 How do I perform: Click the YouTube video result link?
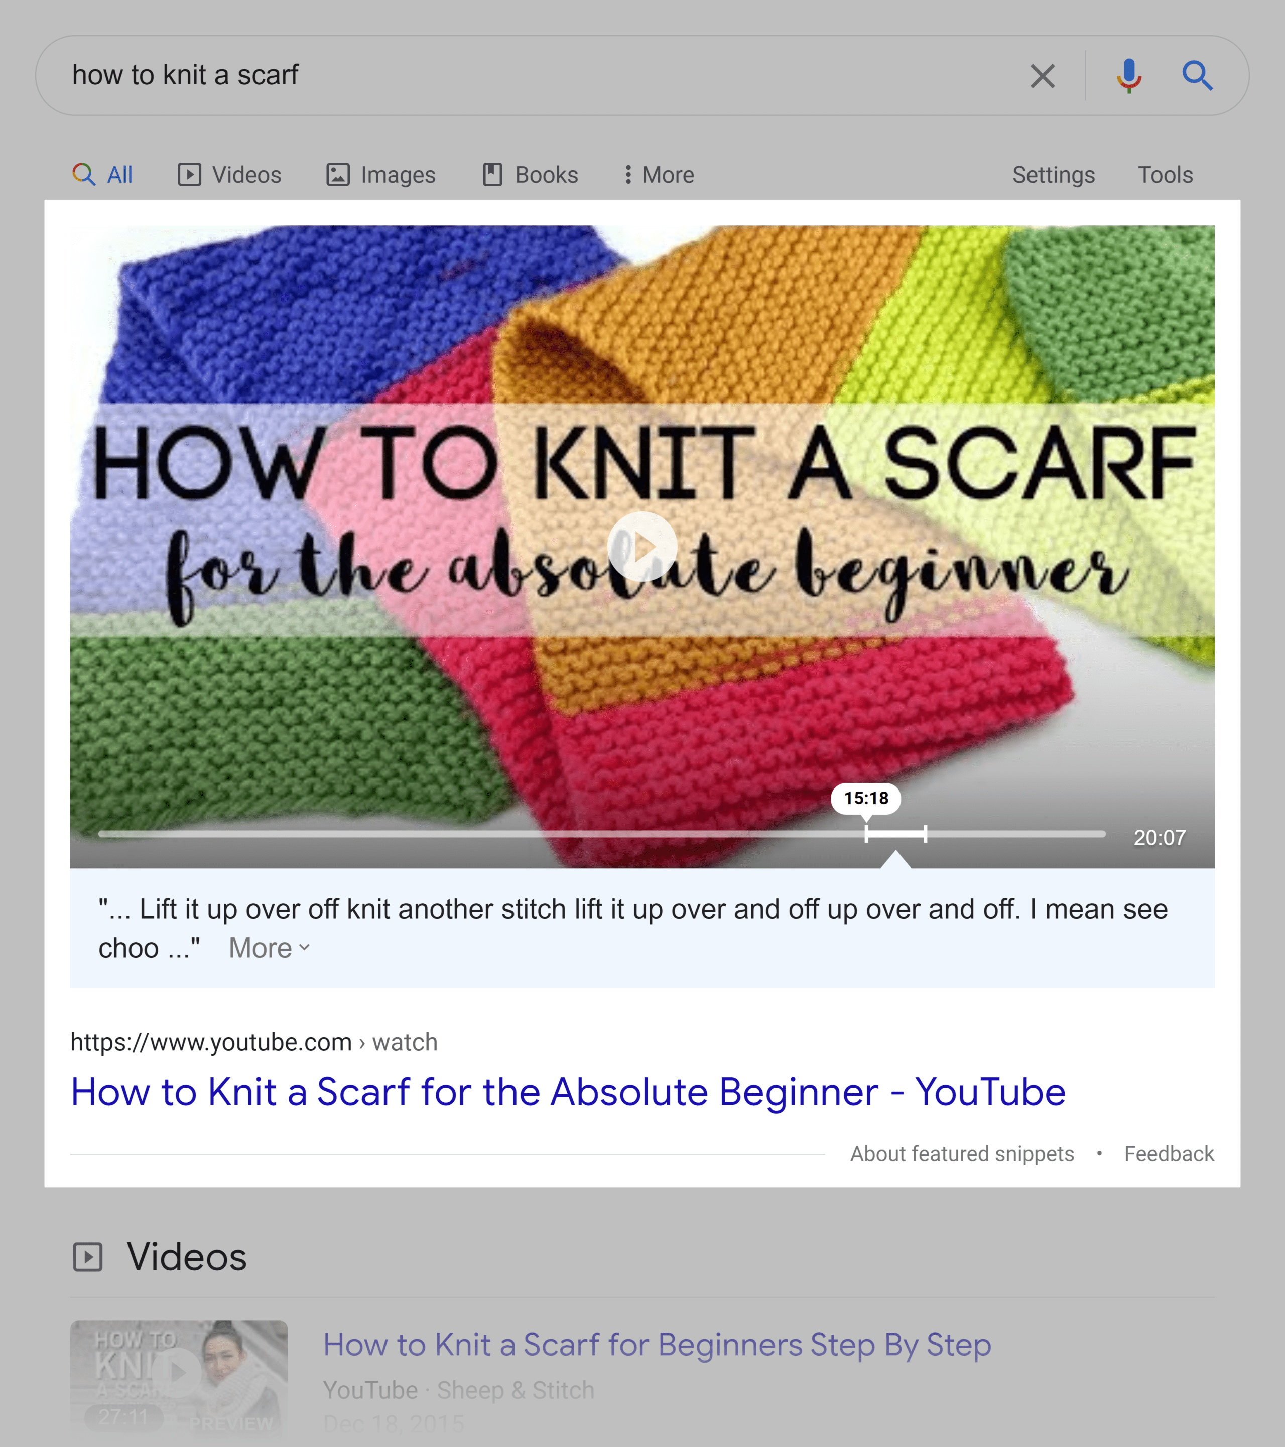coord(569,1091)
